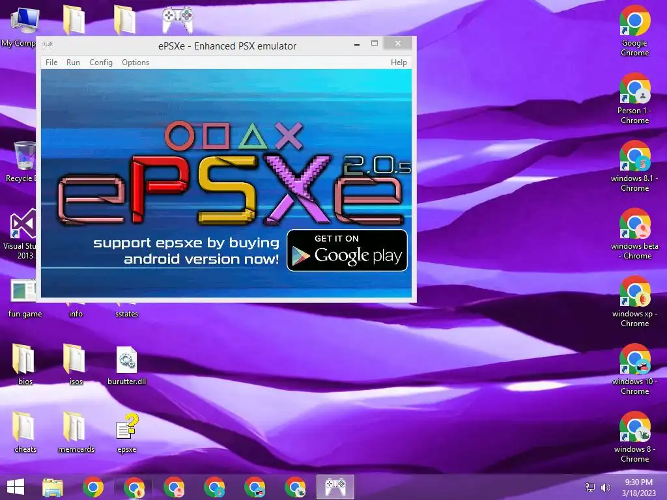
Task: Click the ePSXe window title bar icon
Action: 47,46
